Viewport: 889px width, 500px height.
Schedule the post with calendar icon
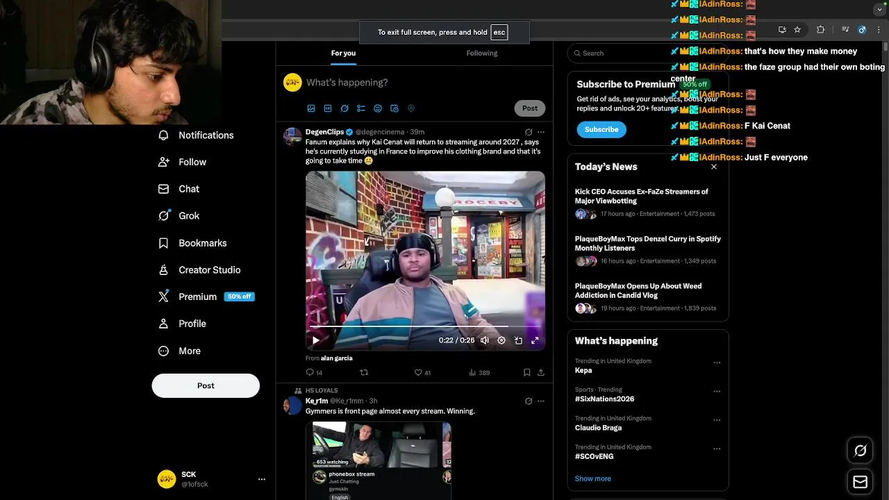(394, 108)
